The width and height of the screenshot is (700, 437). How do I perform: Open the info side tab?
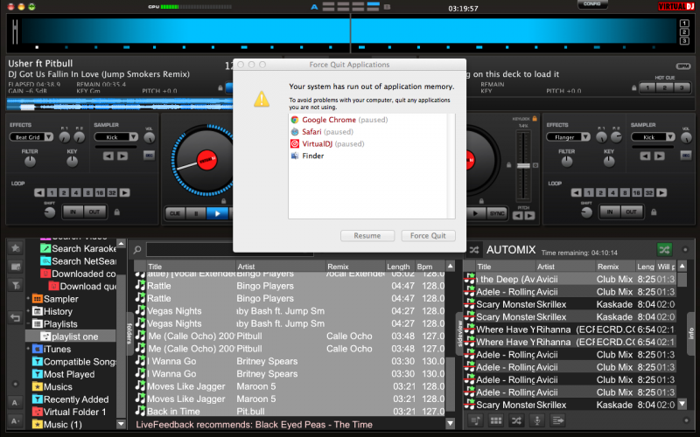click(x=691, y=334)
